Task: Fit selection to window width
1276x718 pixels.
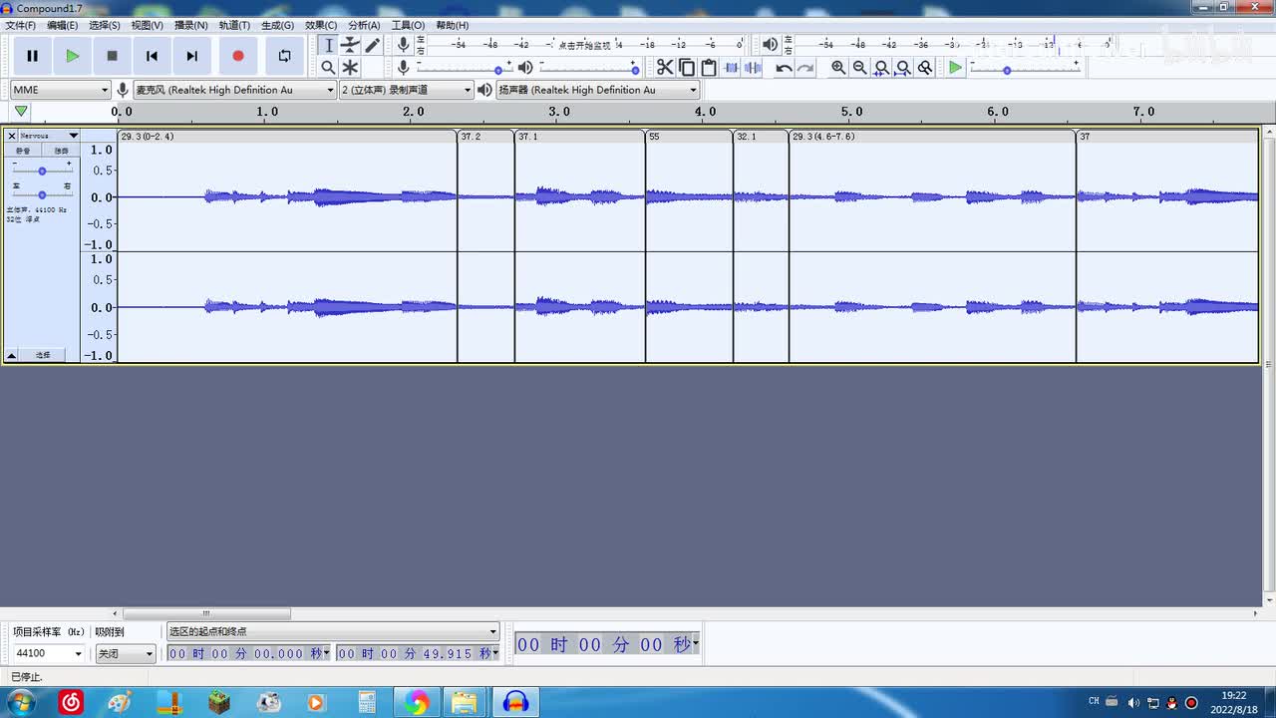Action: click(882, 67)
